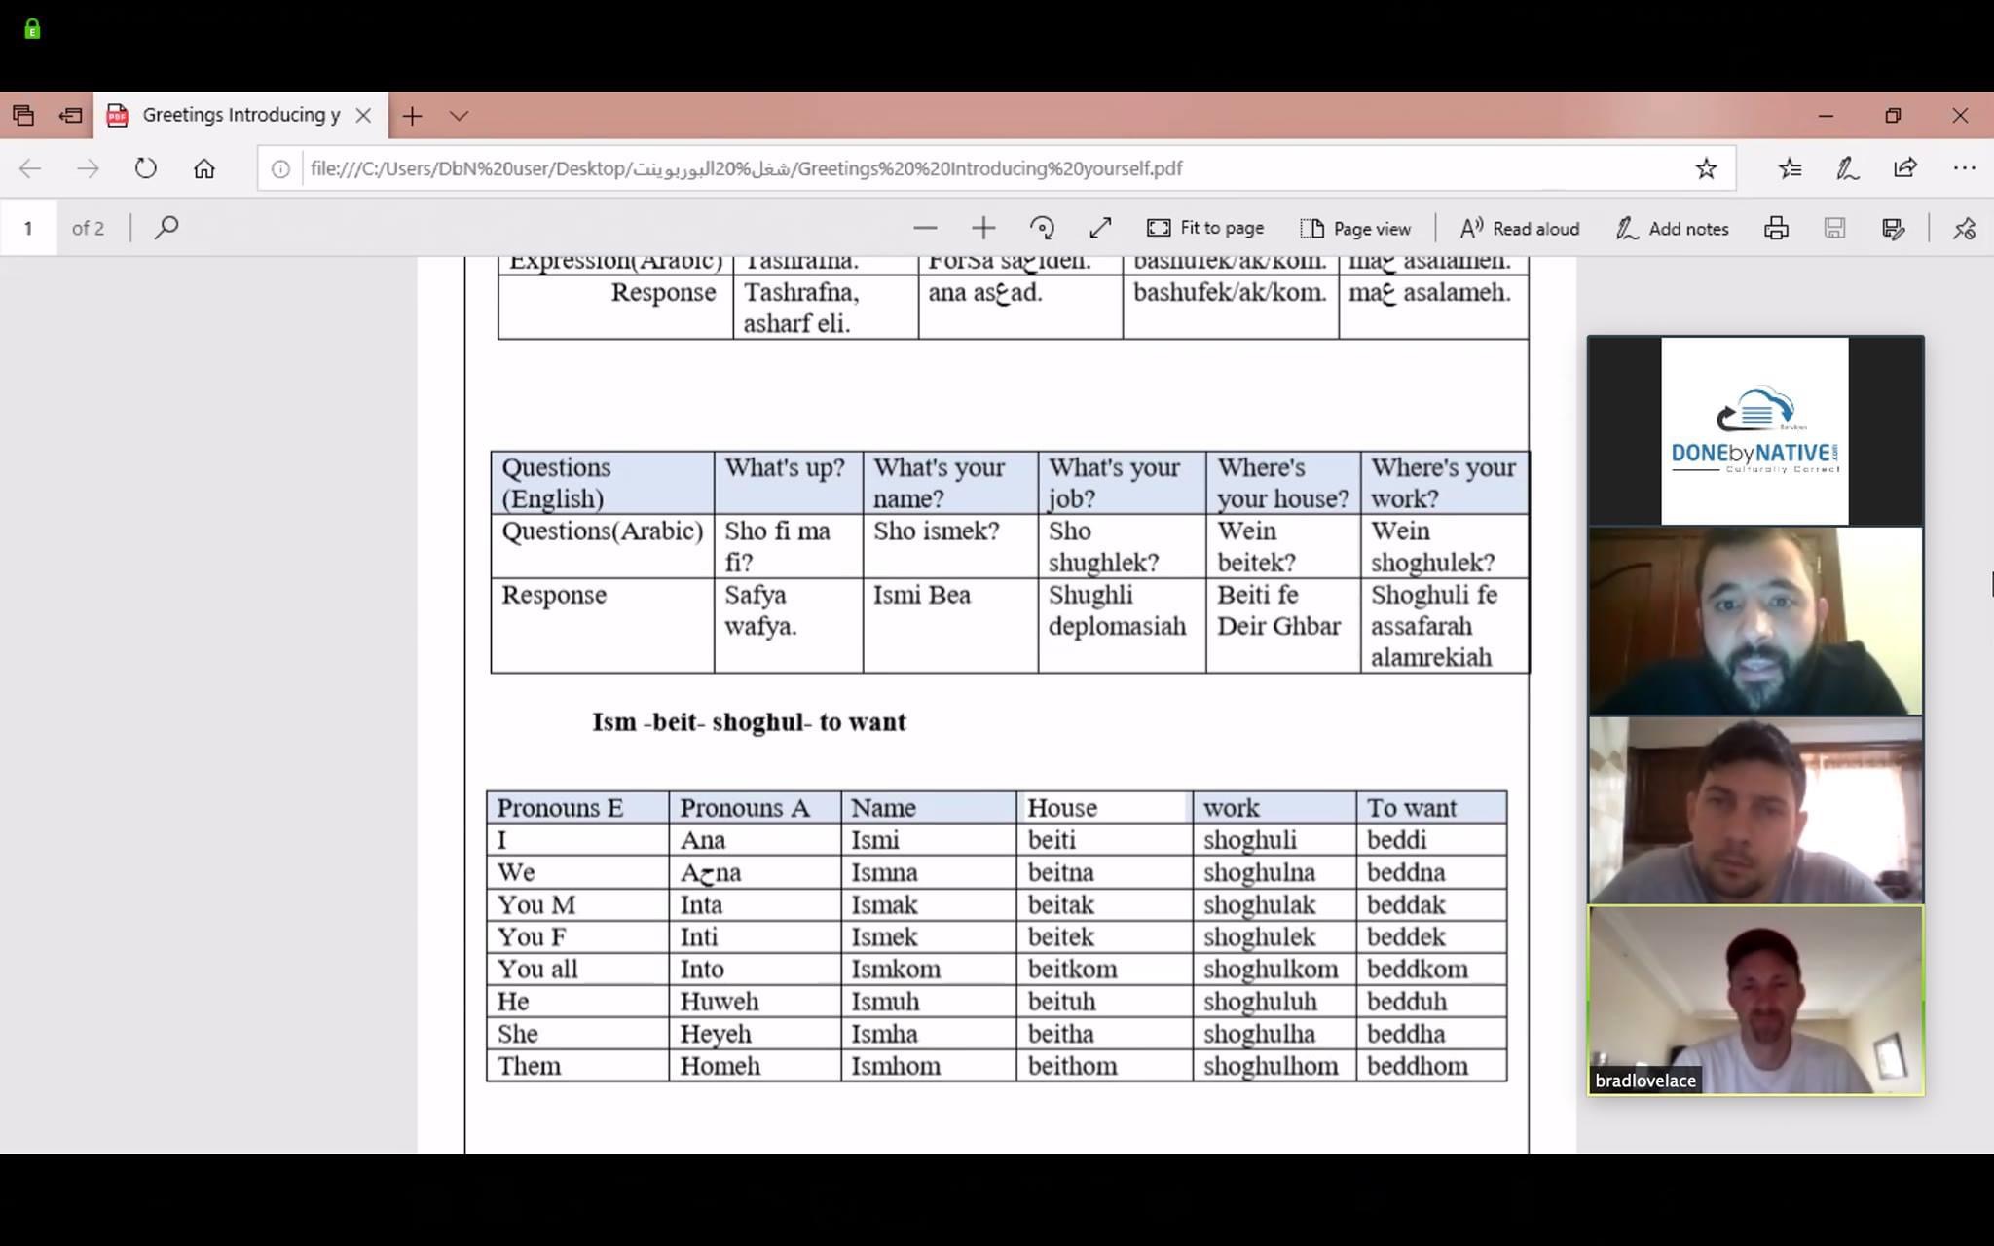This screenshot has width=1994, height=1246.
Task: Open Page view options
Action: (1355, 228)
